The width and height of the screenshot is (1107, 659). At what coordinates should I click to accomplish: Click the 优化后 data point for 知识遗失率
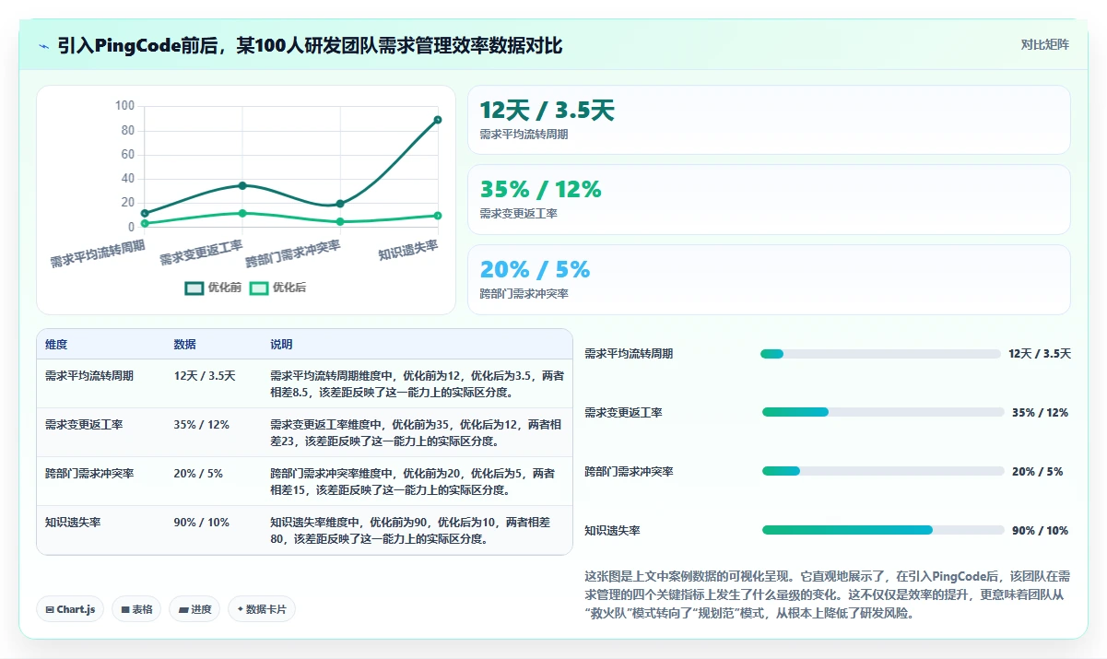(x=437, y=216)
